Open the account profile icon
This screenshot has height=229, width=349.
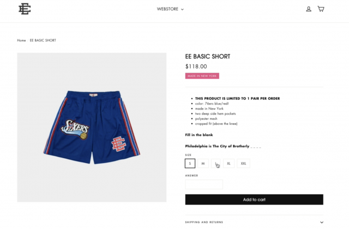(x=309, y=9)
